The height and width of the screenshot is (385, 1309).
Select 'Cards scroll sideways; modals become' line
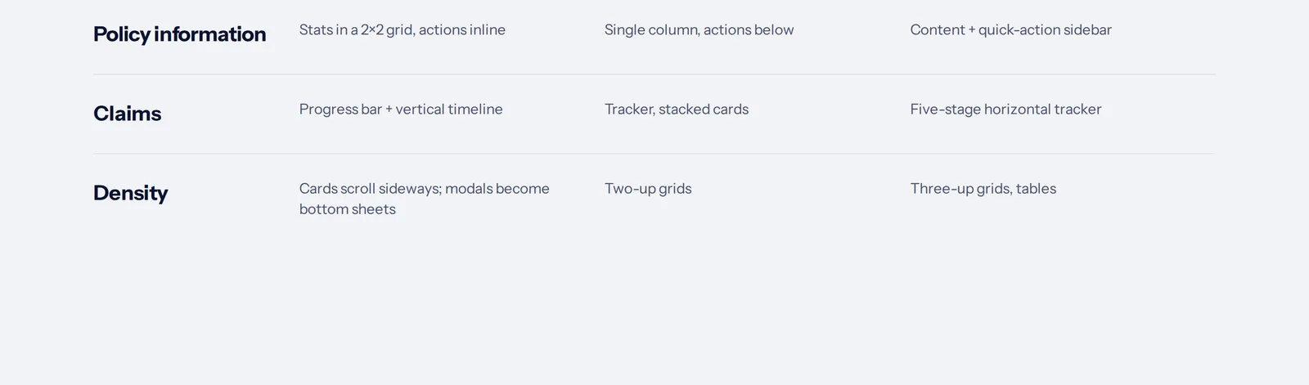pos(425,189)
